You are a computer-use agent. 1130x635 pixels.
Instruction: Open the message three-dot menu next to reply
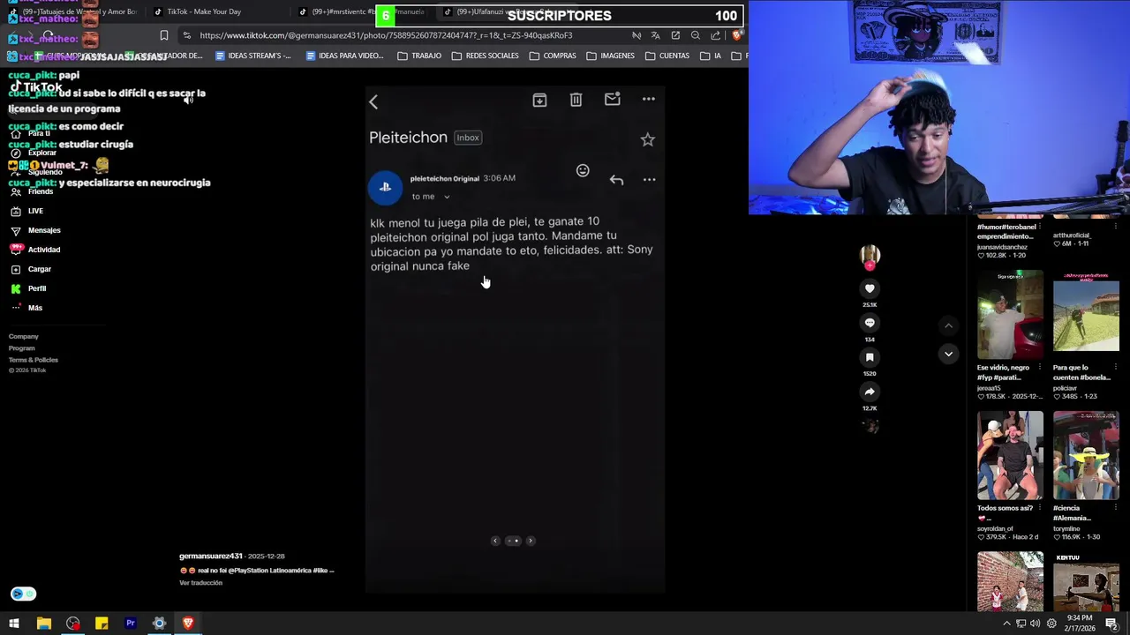(649, 180)
